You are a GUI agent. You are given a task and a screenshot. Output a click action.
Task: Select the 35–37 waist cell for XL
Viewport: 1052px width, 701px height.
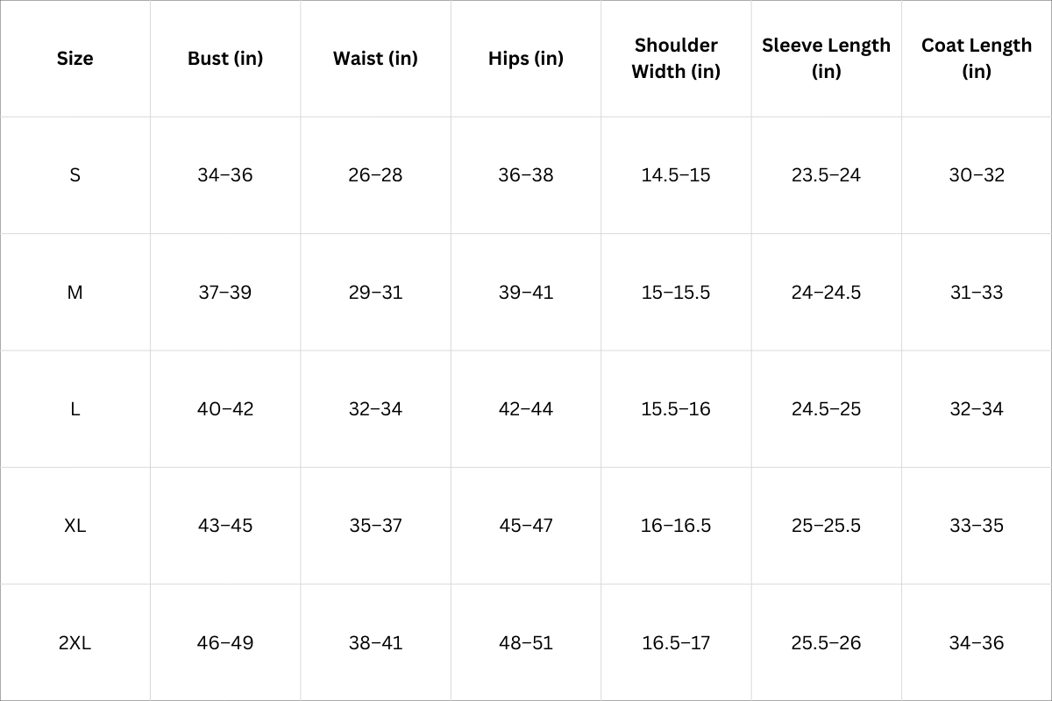(x=375, y=526)
